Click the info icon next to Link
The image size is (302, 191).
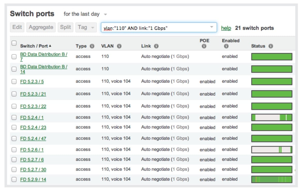(x=156, y=46)
